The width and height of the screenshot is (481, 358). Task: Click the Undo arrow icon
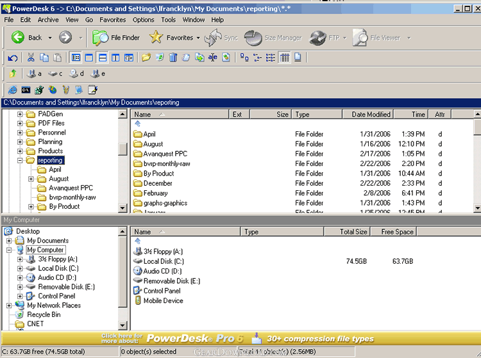pyautogui.click(x=13, y=58)
